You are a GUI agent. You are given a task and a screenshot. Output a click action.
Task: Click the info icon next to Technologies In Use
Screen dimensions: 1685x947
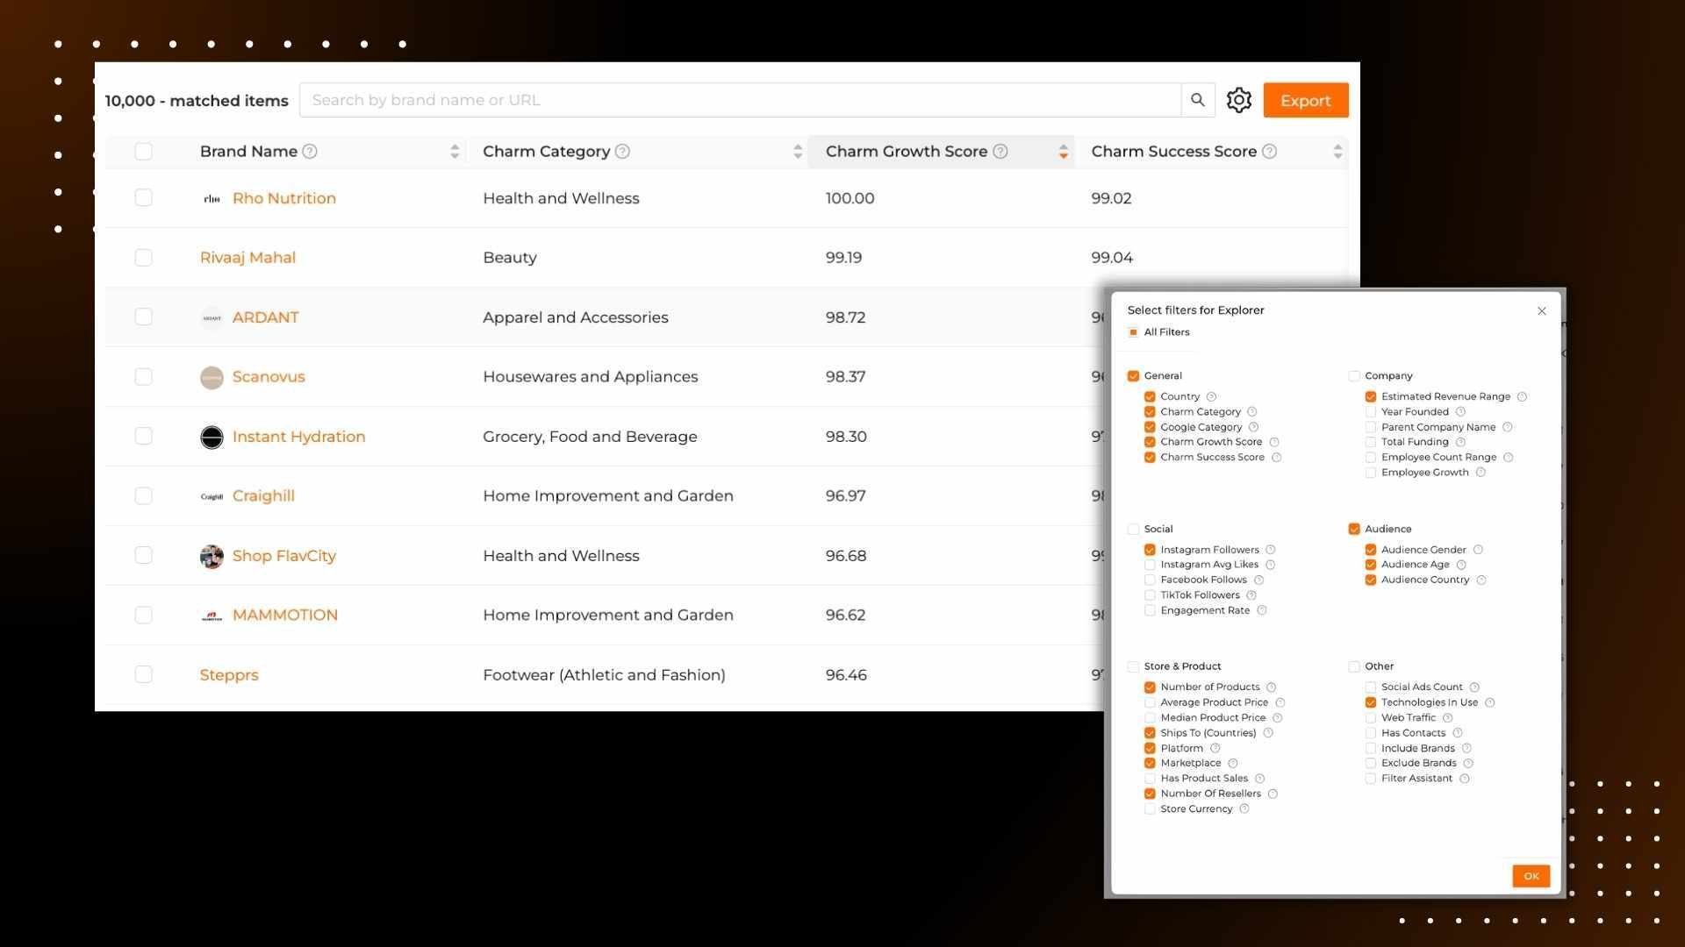tap(1489, 702)
